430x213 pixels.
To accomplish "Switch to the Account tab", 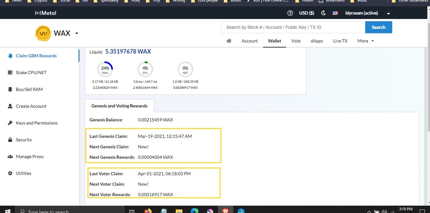I will point(250,41).
